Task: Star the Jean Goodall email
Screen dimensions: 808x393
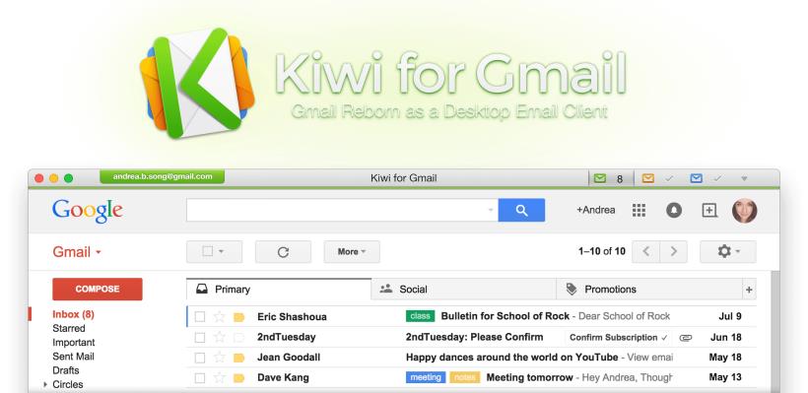Action: pyautogui.click(x=219, y=358)
